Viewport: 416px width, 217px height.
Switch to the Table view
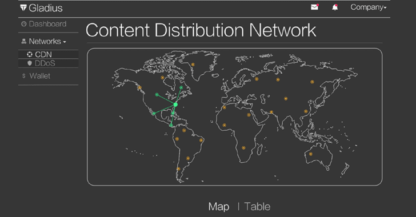[x=257, y=206]
